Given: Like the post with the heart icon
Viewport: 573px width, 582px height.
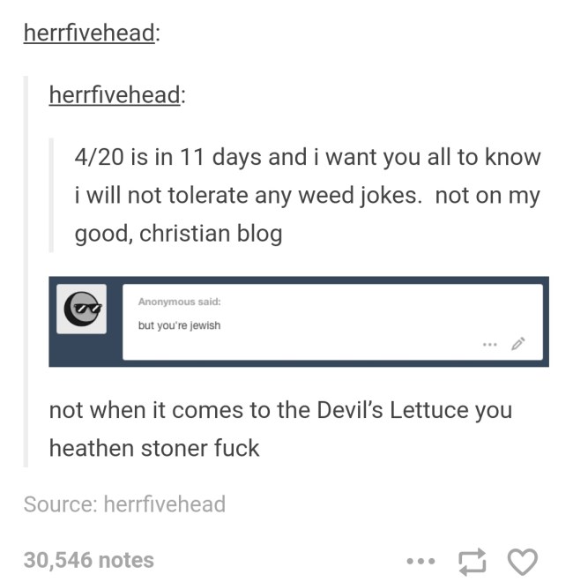Looking at the screenshot, I should point(522,561).
